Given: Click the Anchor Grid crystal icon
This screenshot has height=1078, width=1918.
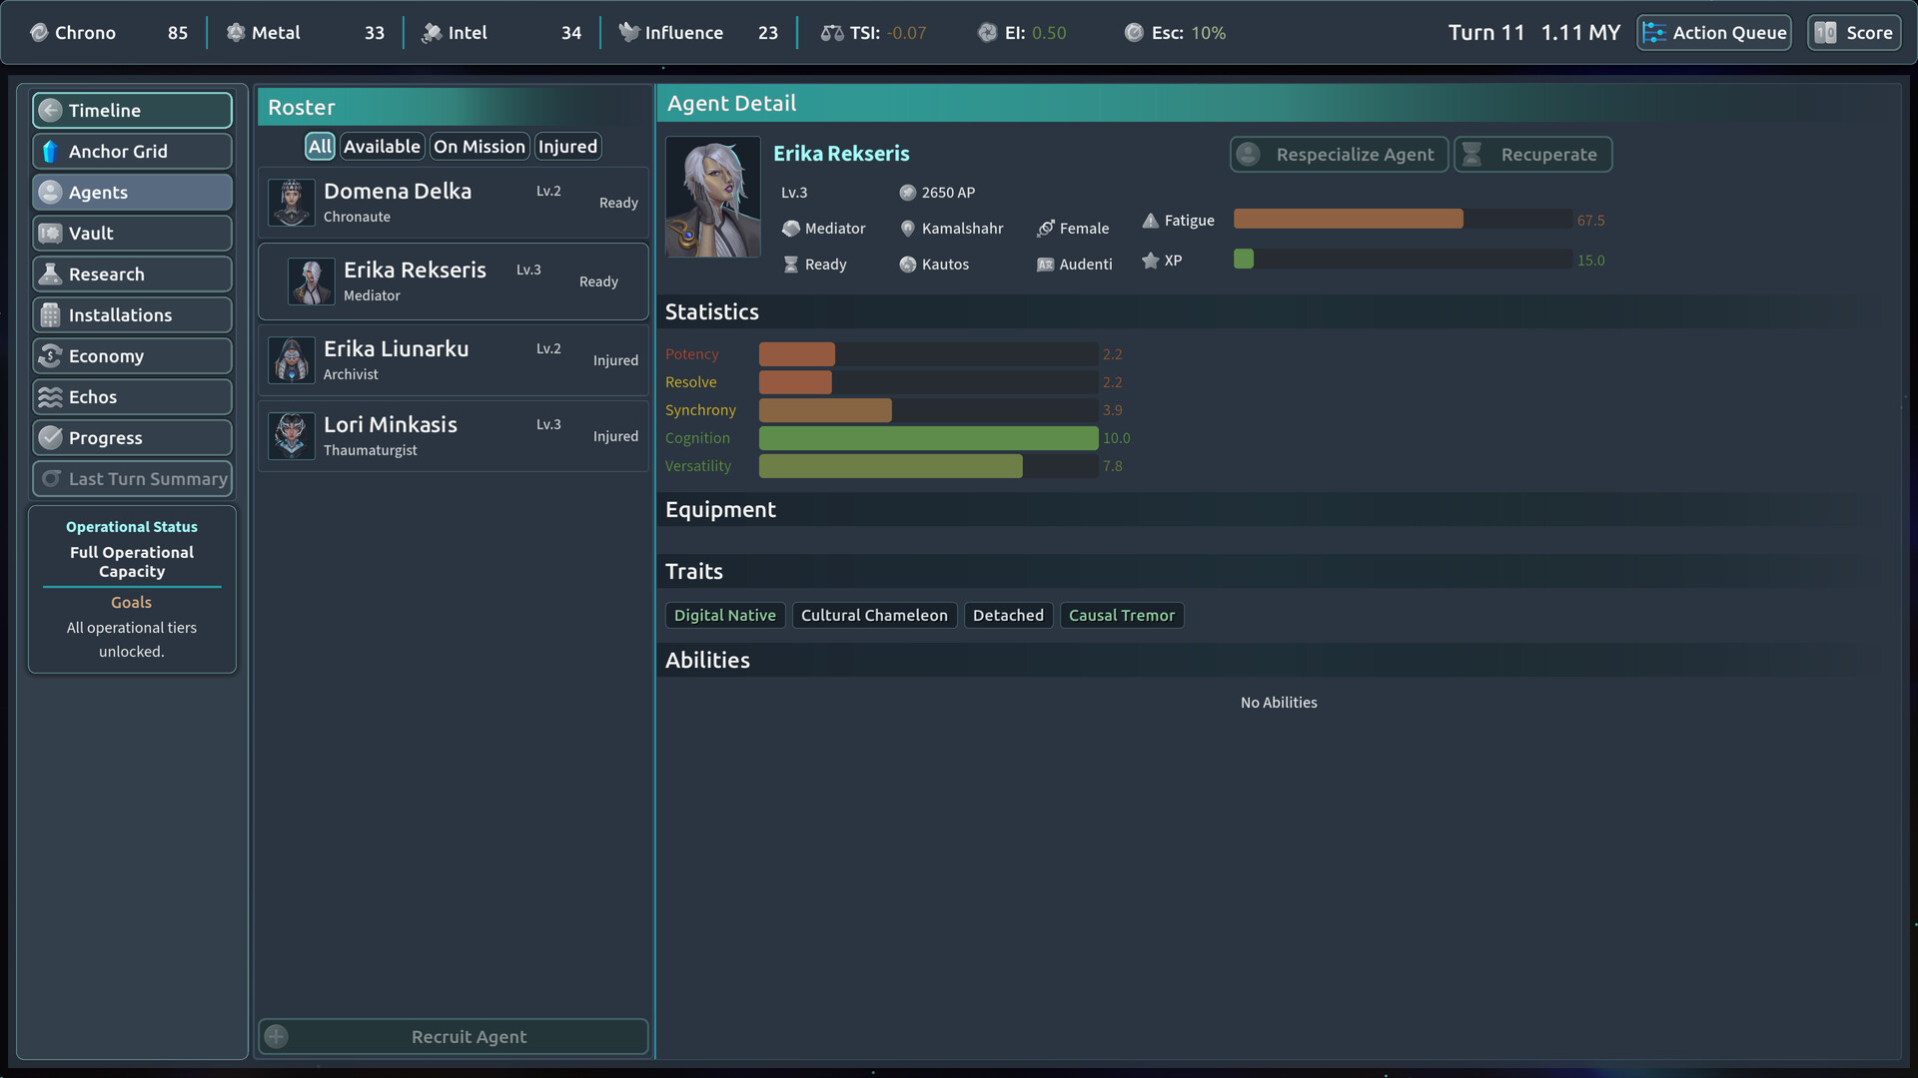Looking at the screenshot, I should point(51,152).
